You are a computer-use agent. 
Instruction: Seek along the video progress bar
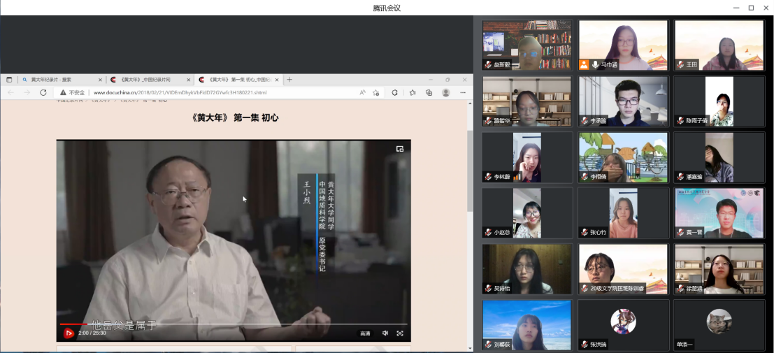pyautogui.click(x=210, y=324)
